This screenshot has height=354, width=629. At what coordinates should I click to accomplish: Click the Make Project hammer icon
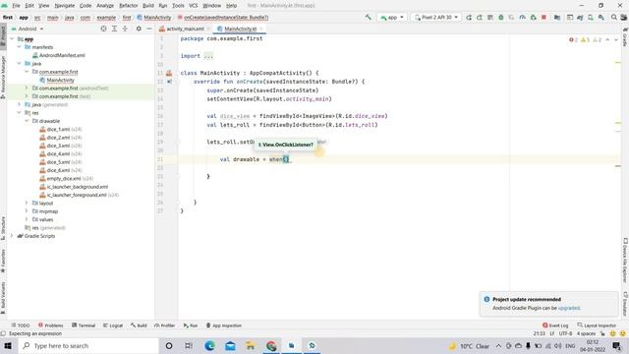(368, 18)
